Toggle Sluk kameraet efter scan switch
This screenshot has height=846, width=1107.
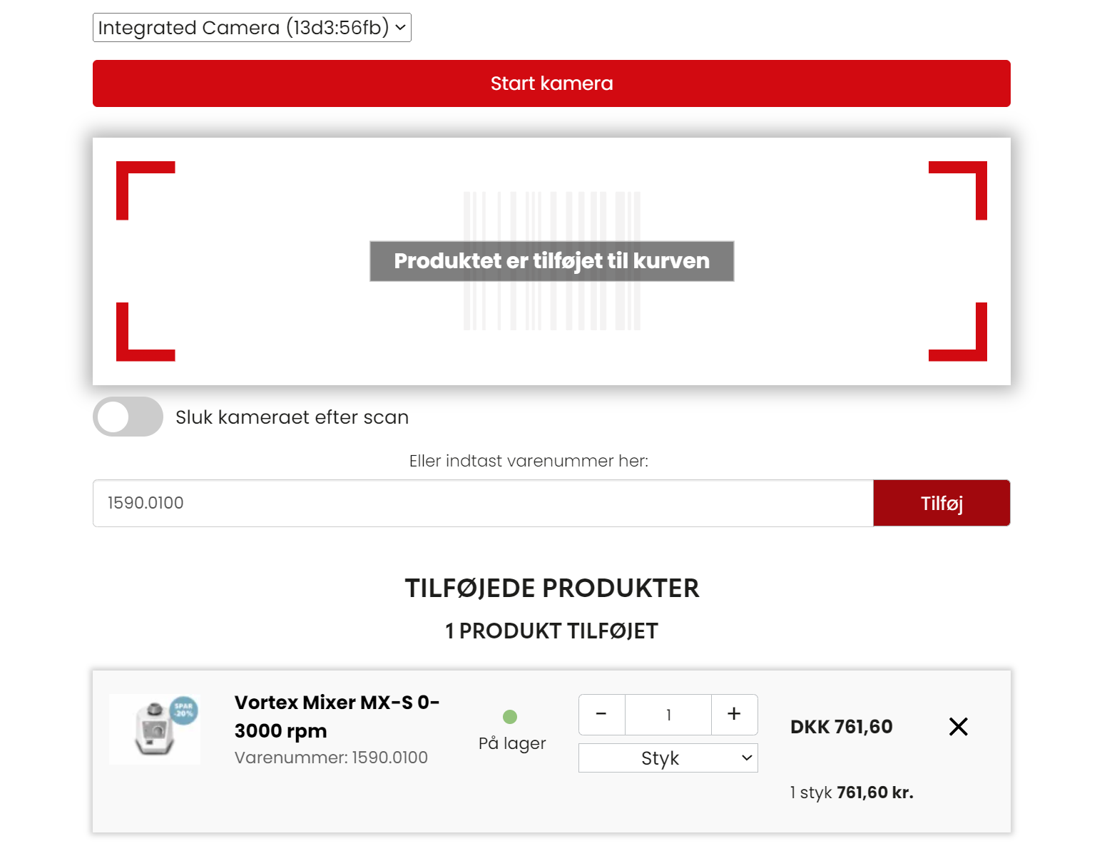click(128, 417)
